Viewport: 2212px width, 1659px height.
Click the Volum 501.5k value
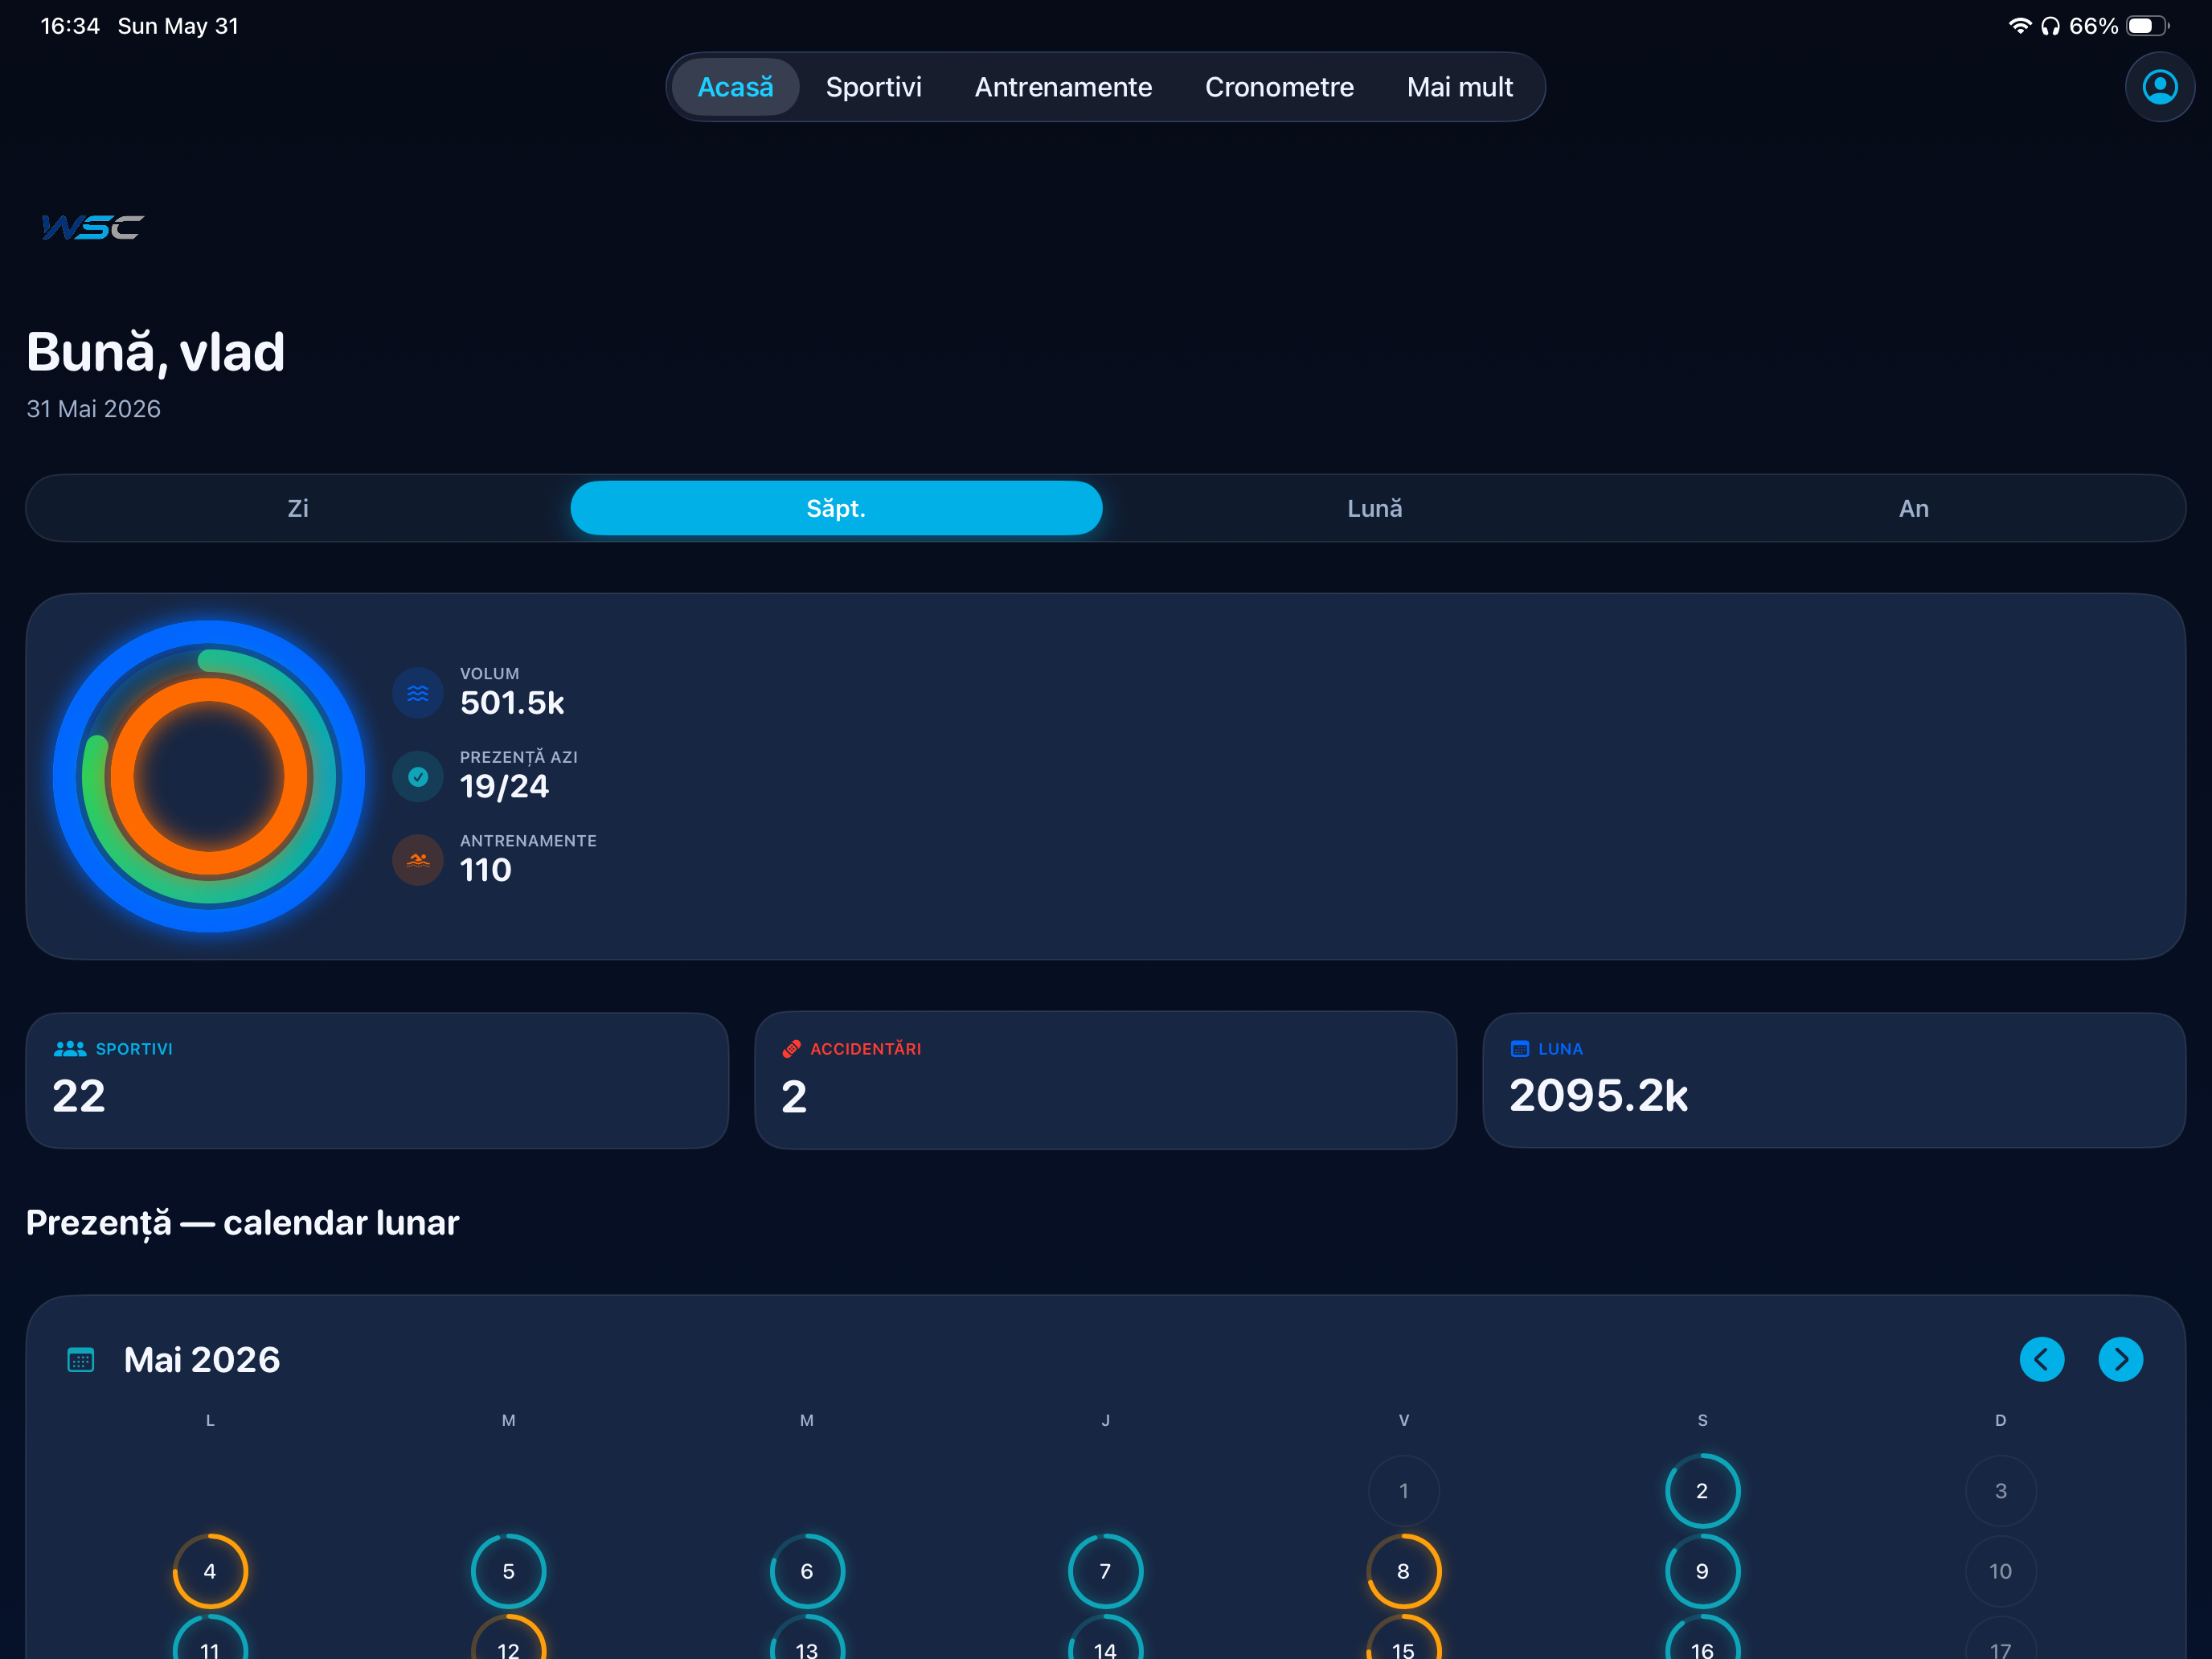click(512, 703)
